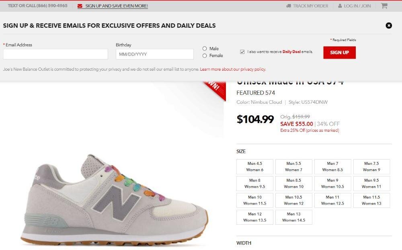
Task: Open the shopping cart icon
Action: 384,6
